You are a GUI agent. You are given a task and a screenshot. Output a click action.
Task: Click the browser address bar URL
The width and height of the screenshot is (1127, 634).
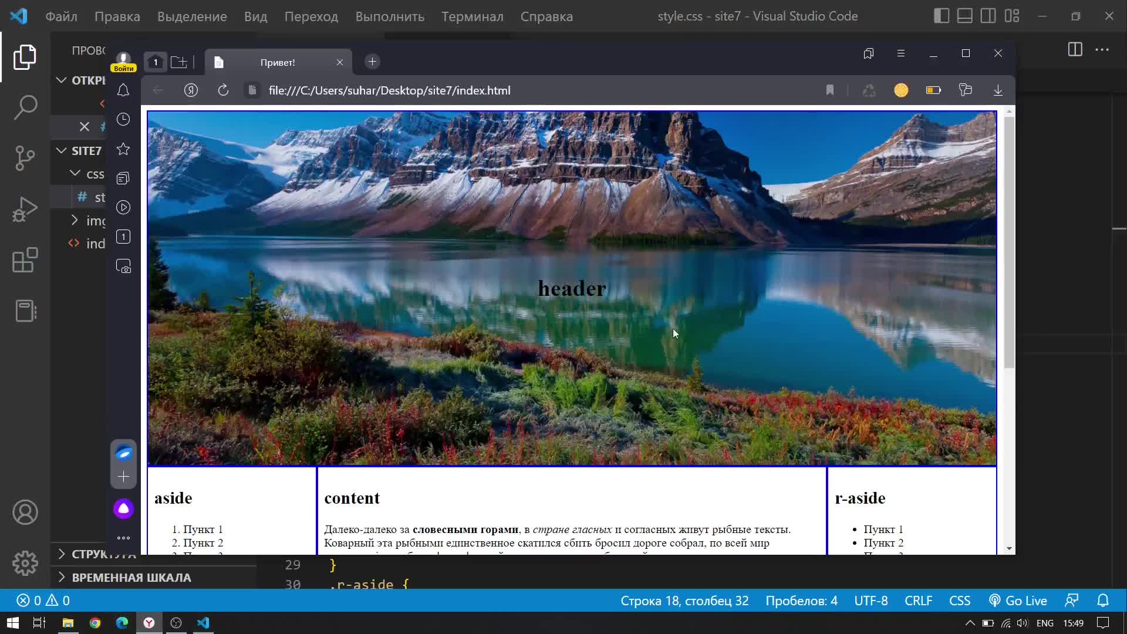click(x=389, y=90)
